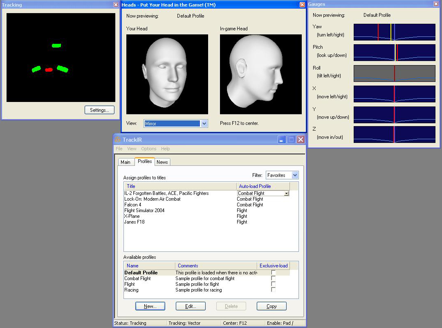Click the Comments column header

click(x=216, y=266)
